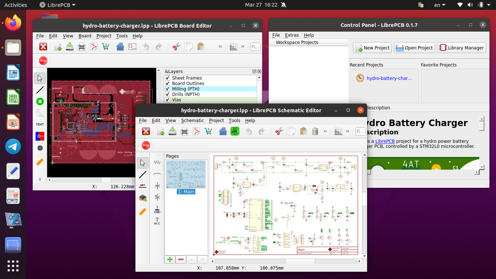Add an inductor via the component toolbar
Image resolution: width=496 pixels, height=279 pixels.
click(x=157, y=174)
